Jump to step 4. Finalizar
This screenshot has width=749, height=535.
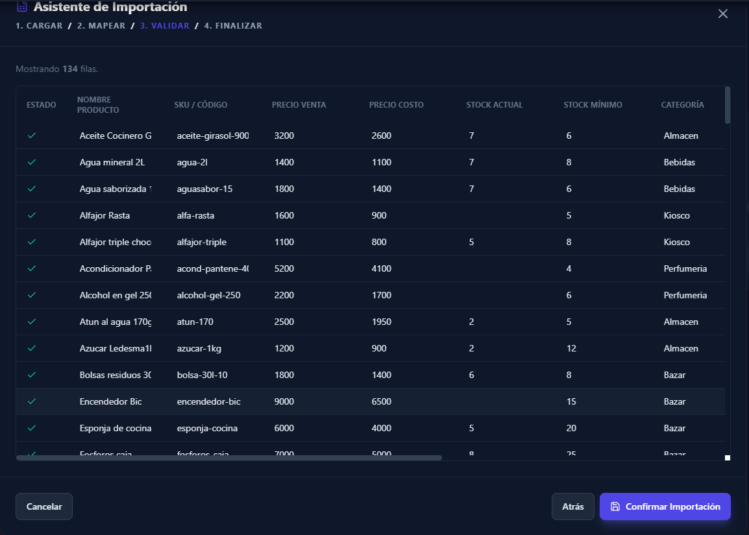[x=233, y=26]
